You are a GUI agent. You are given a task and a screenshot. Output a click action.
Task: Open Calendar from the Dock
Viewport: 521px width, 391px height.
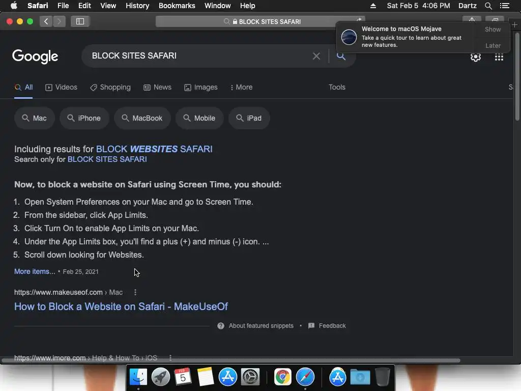click(183, 377)
